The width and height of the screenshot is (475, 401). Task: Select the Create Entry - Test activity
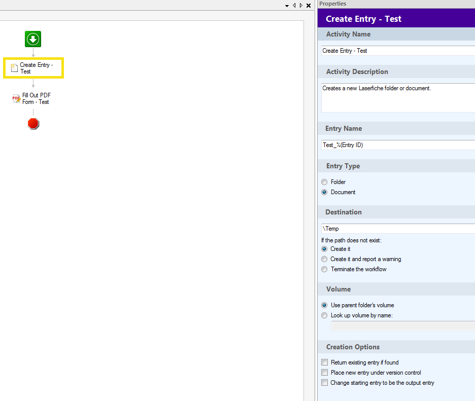[x=33, y=68]
